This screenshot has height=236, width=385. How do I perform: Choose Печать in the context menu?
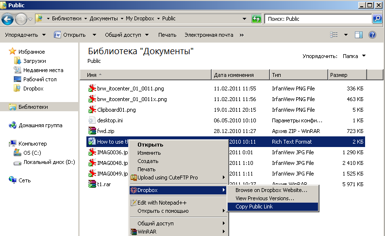(x=178, y=169)
